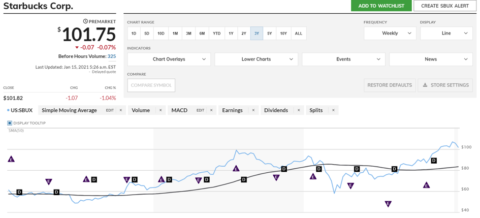Switch chart range to 3M

pos(188,34)
